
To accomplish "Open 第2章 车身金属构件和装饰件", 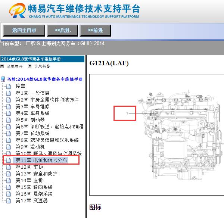I will tap(47, 100).
